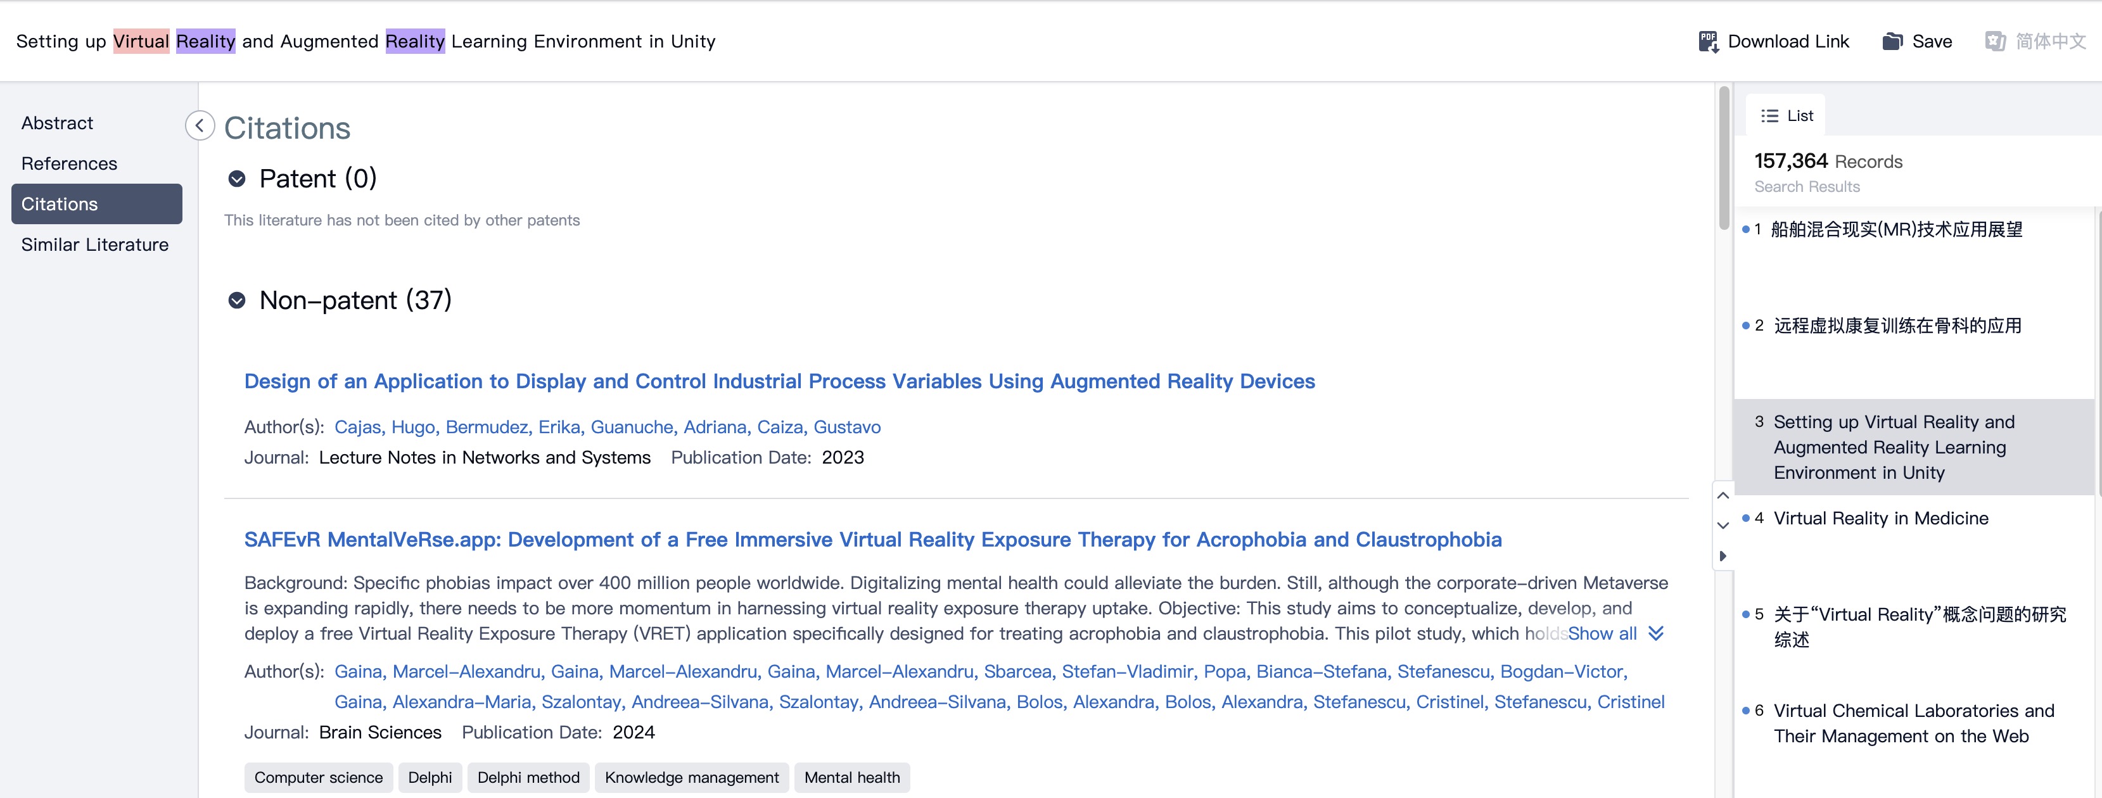Collapse the Patent (0) section
Image resolution: width=2102 pixels, height=798 pixels.
tap(237, 179)
